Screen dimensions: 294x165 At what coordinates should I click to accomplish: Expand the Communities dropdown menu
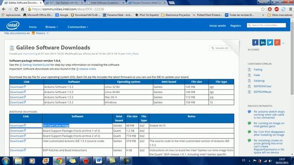pos(78,27)
